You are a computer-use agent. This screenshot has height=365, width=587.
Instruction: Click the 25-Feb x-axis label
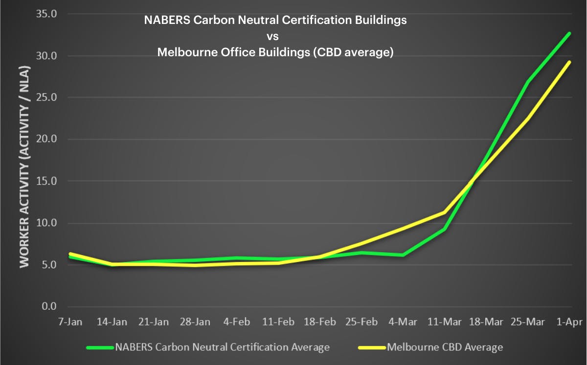coord(362,322)
